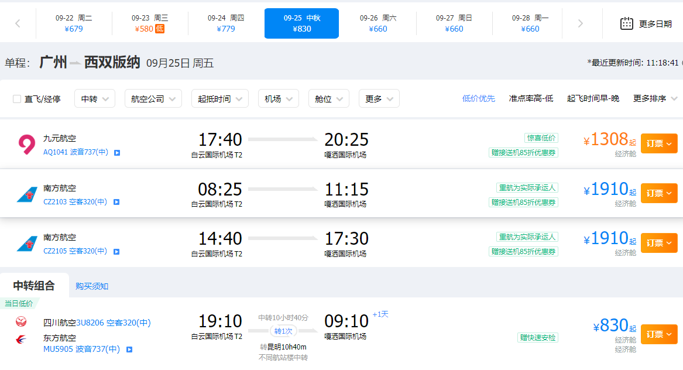
Task: Open the 购买须知 link
Action: (x=92, y=286)
